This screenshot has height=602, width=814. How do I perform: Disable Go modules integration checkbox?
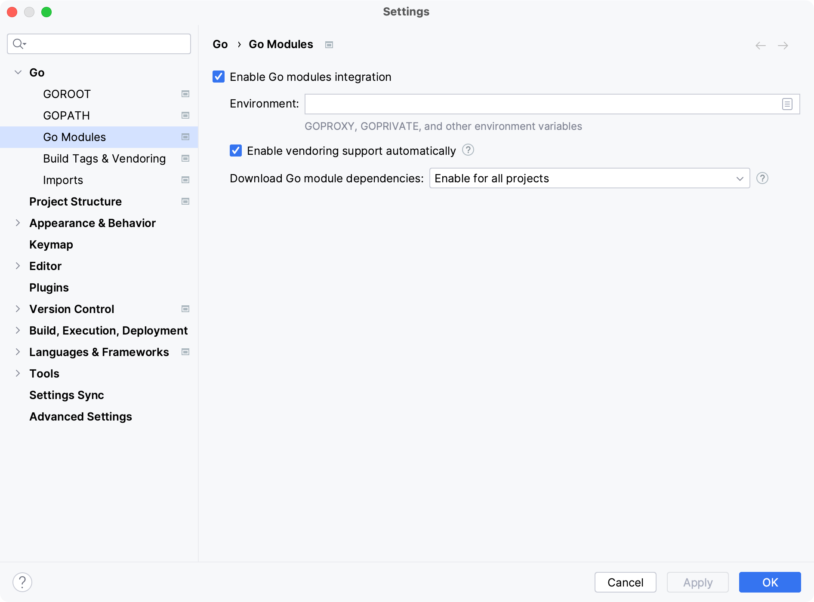point(219,77)
